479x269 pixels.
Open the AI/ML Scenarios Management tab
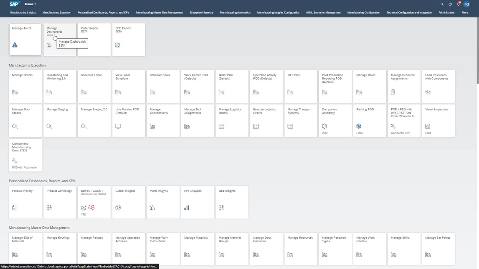pos(323,12)
